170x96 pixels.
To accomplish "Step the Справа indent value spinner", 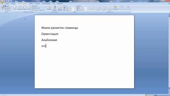I will pos(75,10).
